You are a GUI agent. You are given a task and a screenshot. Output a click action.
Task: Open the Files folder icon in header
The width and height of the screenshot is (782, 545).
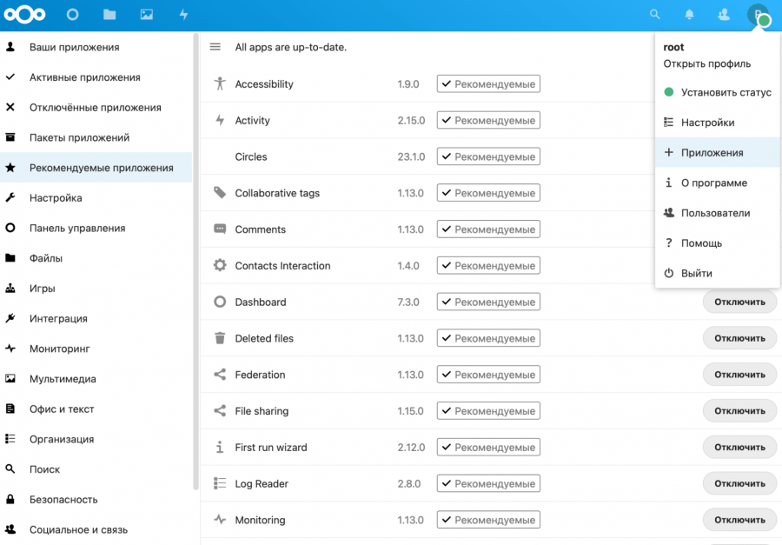109,15
